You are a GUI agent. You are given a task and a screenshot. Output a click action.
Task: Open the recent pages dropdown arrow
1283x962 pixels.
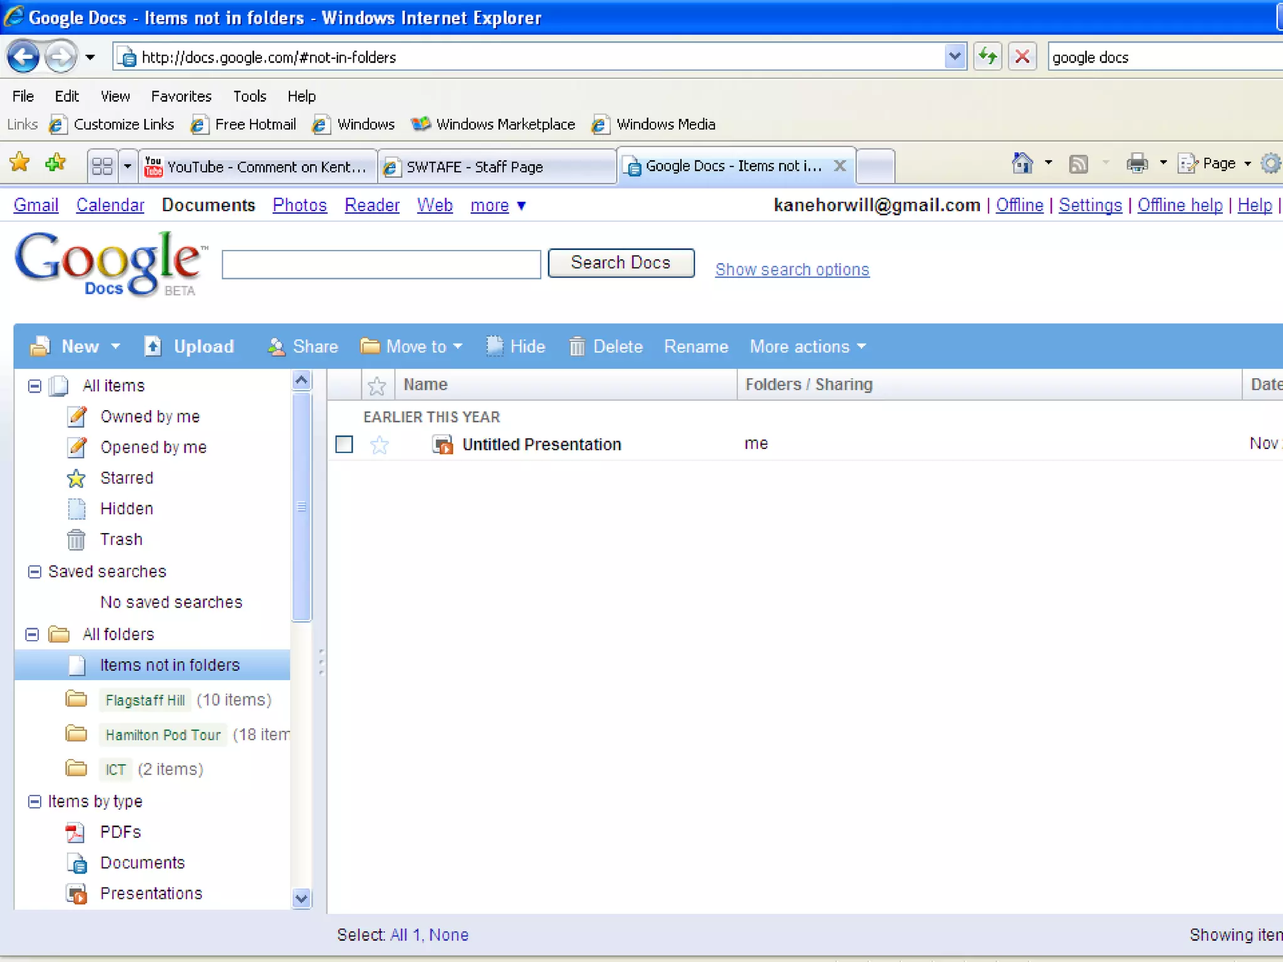click(90, 58)
